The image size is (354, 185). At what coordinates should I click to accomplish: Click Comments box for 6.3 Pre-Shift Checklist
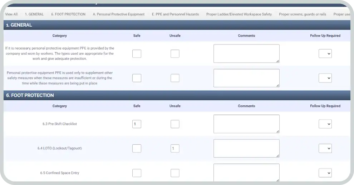(x=246, y=124)
